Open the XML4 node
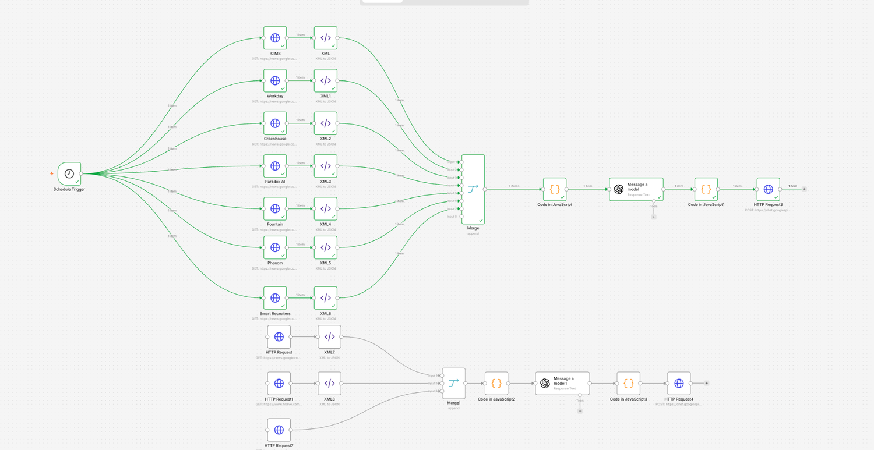The width and height of the screenshot is (874, 450). point(326,208)
